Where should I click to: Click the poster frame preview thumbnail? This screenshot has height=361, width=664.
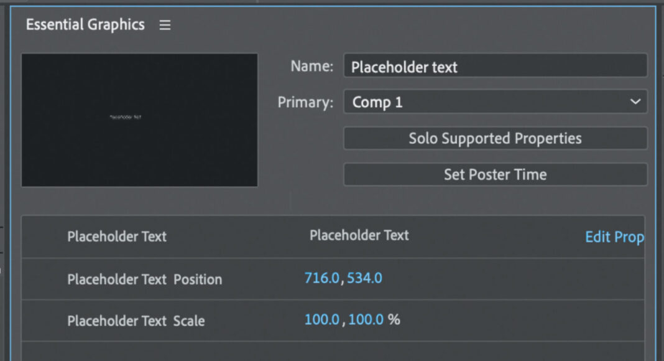coord(139,120)
